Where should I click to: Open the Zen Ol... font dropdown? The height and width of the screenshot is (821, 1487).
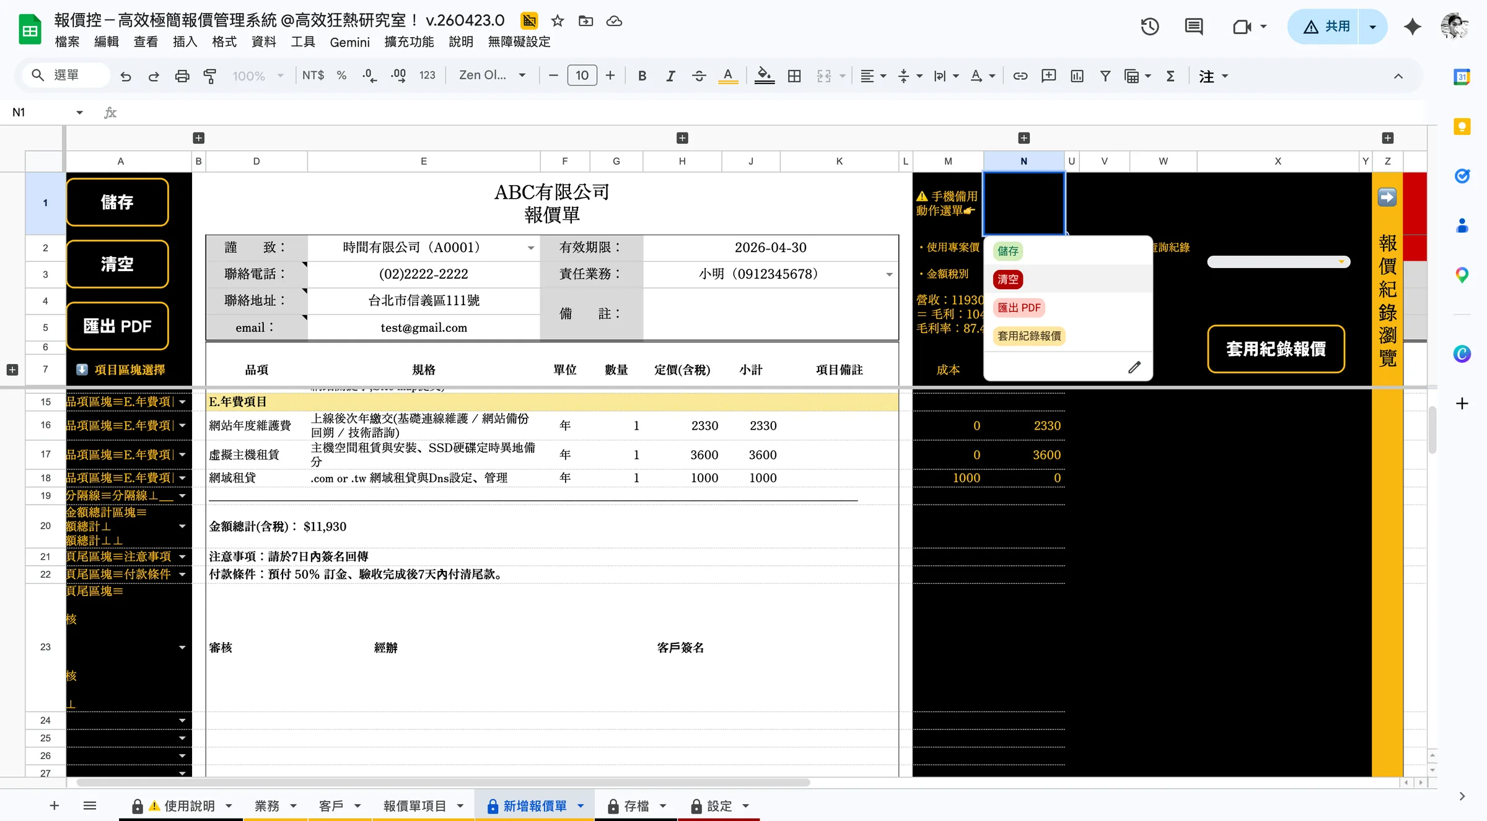(493, 76)
